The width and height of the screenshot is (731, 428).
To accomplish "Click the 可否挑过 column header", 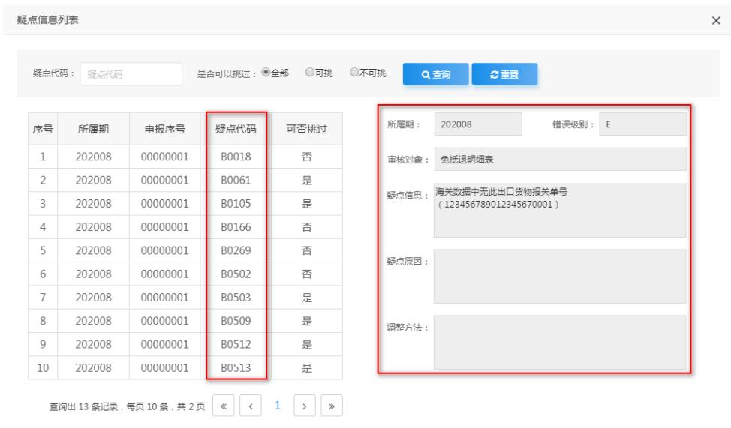I will (308, 130).
